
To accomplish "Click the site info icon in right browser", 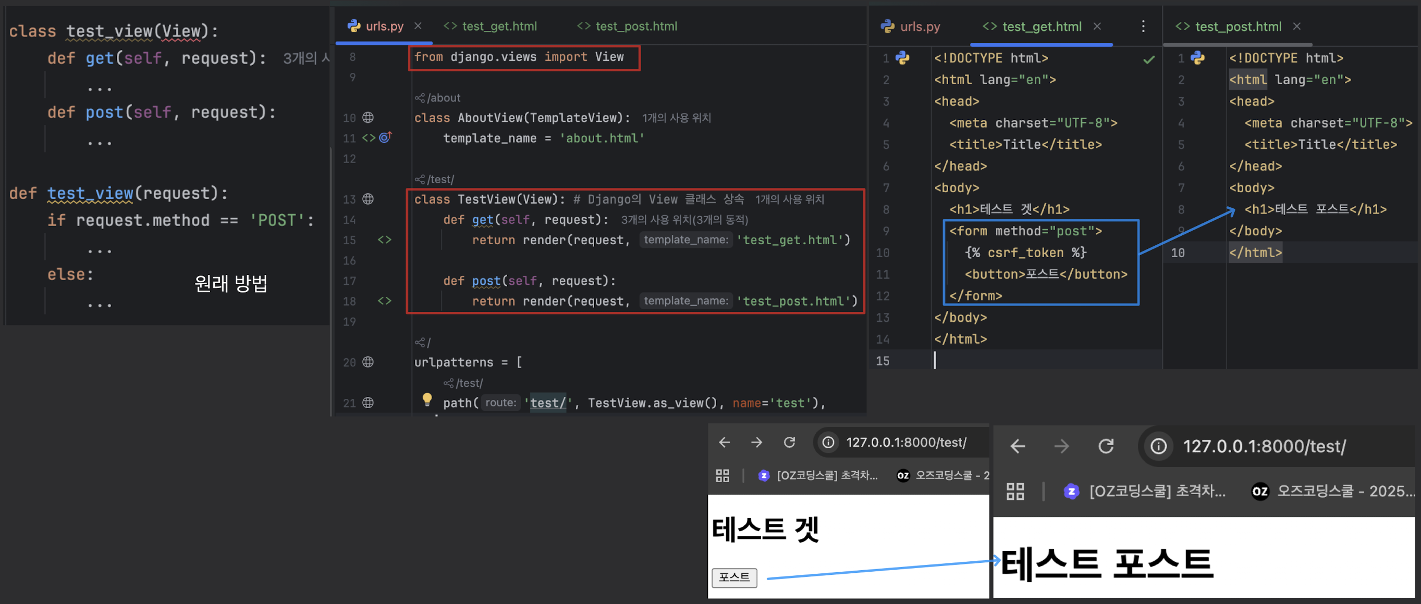I will click(x=1158, y=446).
